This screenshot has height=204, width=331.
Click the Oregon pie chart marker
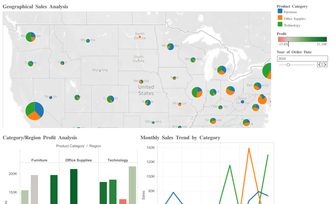pyautogui.click(x=31, y=64)
